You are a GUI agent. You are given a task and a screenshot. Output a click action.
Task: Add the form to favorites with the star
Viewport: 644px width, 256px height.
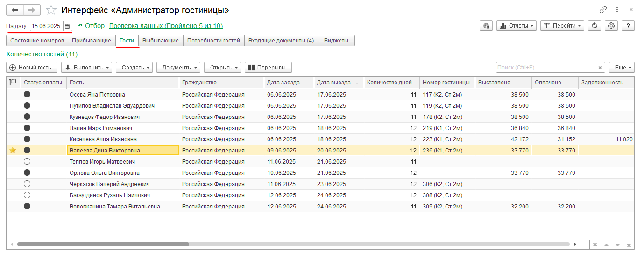pyautogui.click(x=51, y=10)
